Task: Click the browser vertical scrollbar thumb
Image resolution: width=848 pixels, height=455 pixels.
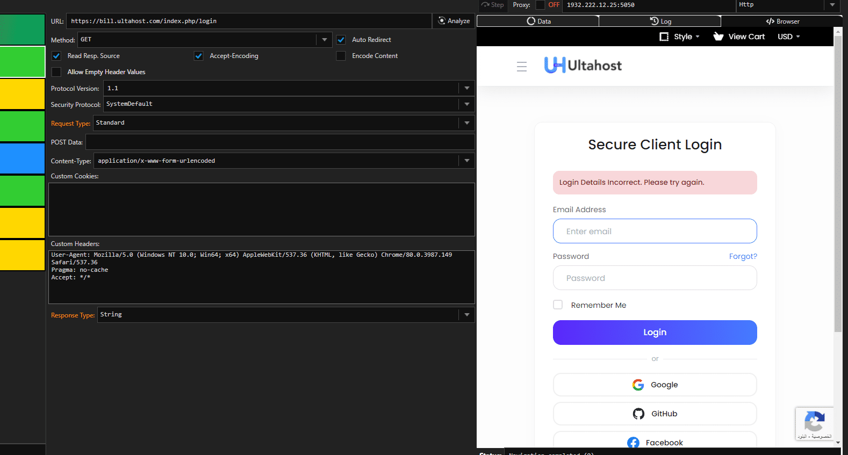Action: [838, 183]
